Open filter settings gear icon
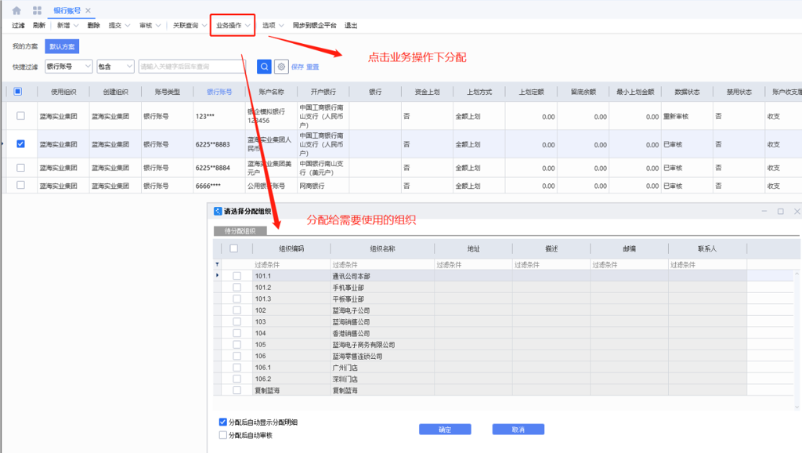Screen dimensions: 802x453 pyautogui.click(x=281, y=67)
